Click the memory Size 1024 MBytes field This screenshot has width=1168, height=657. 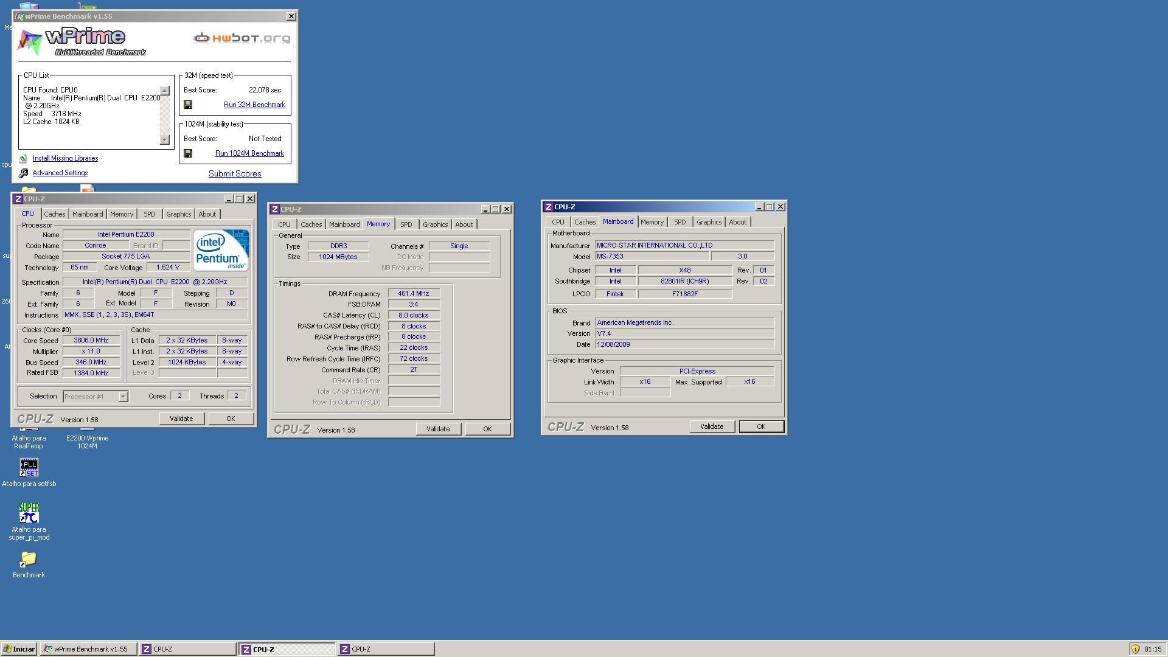pos(338,257)
